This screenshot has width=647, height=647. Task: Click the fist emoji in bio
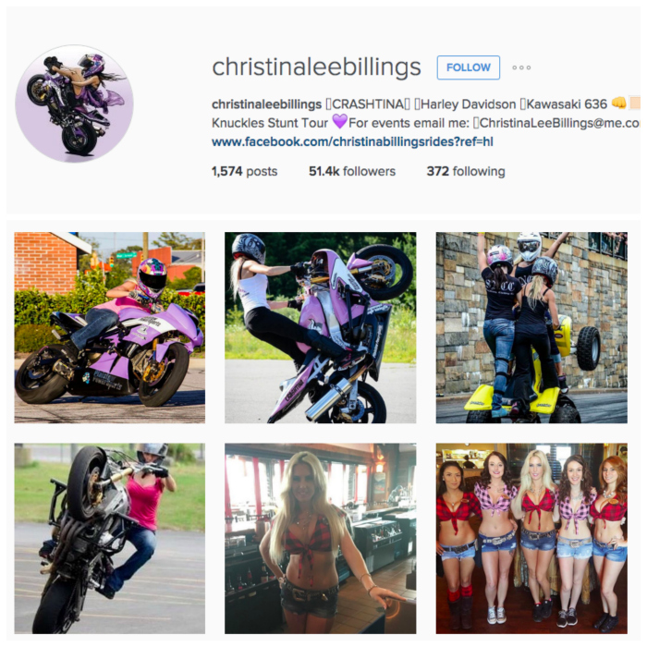(x=618, y=103)
